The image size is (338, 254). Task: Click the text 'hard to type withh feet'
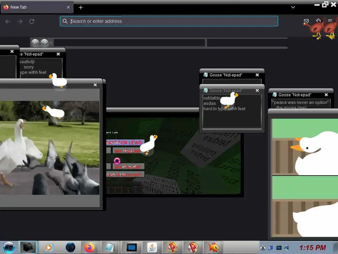[224, 108]
